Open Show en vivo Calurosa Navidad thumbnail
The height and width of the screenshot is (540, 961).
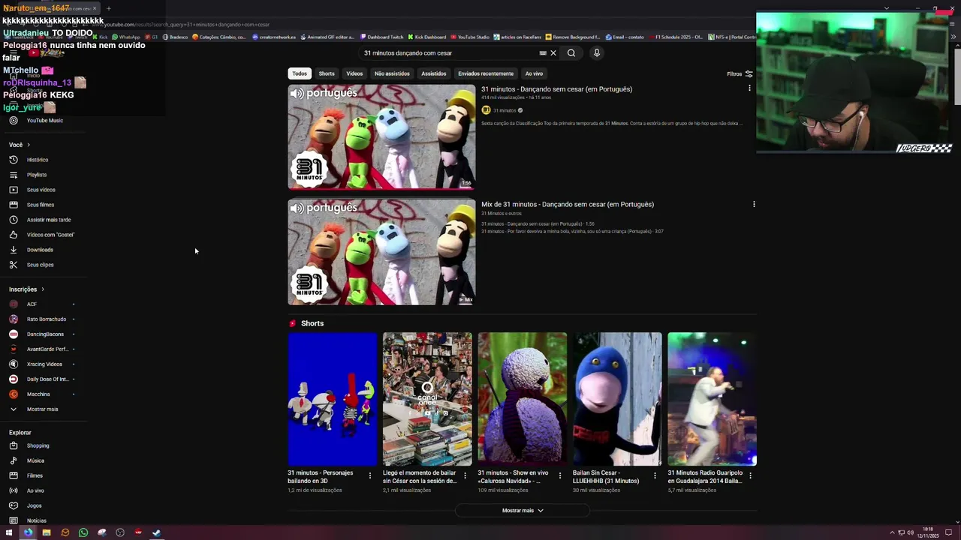523,399
